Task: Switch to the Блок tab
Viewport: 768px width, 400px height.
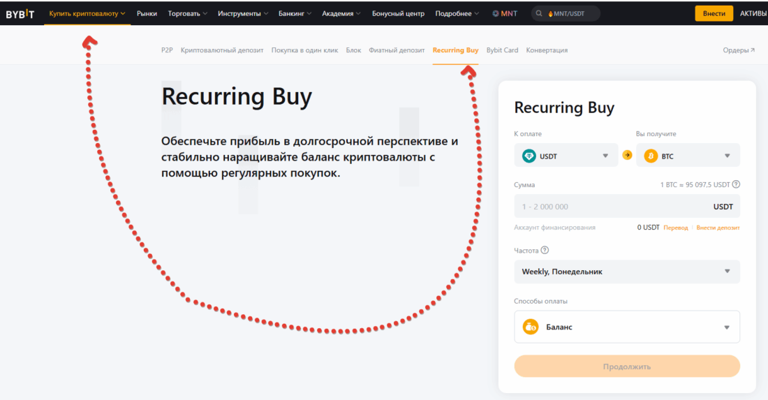Action: 353,50
